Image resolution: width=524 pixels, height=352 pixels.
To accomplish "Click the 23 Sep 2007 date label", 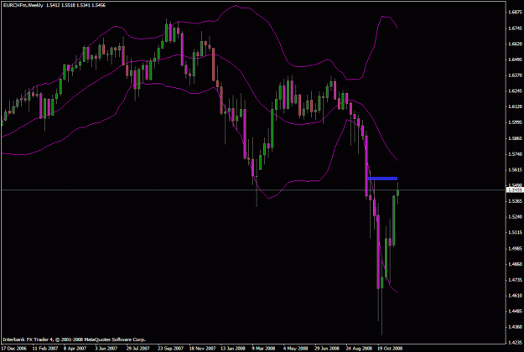I will tap(170, 349).
